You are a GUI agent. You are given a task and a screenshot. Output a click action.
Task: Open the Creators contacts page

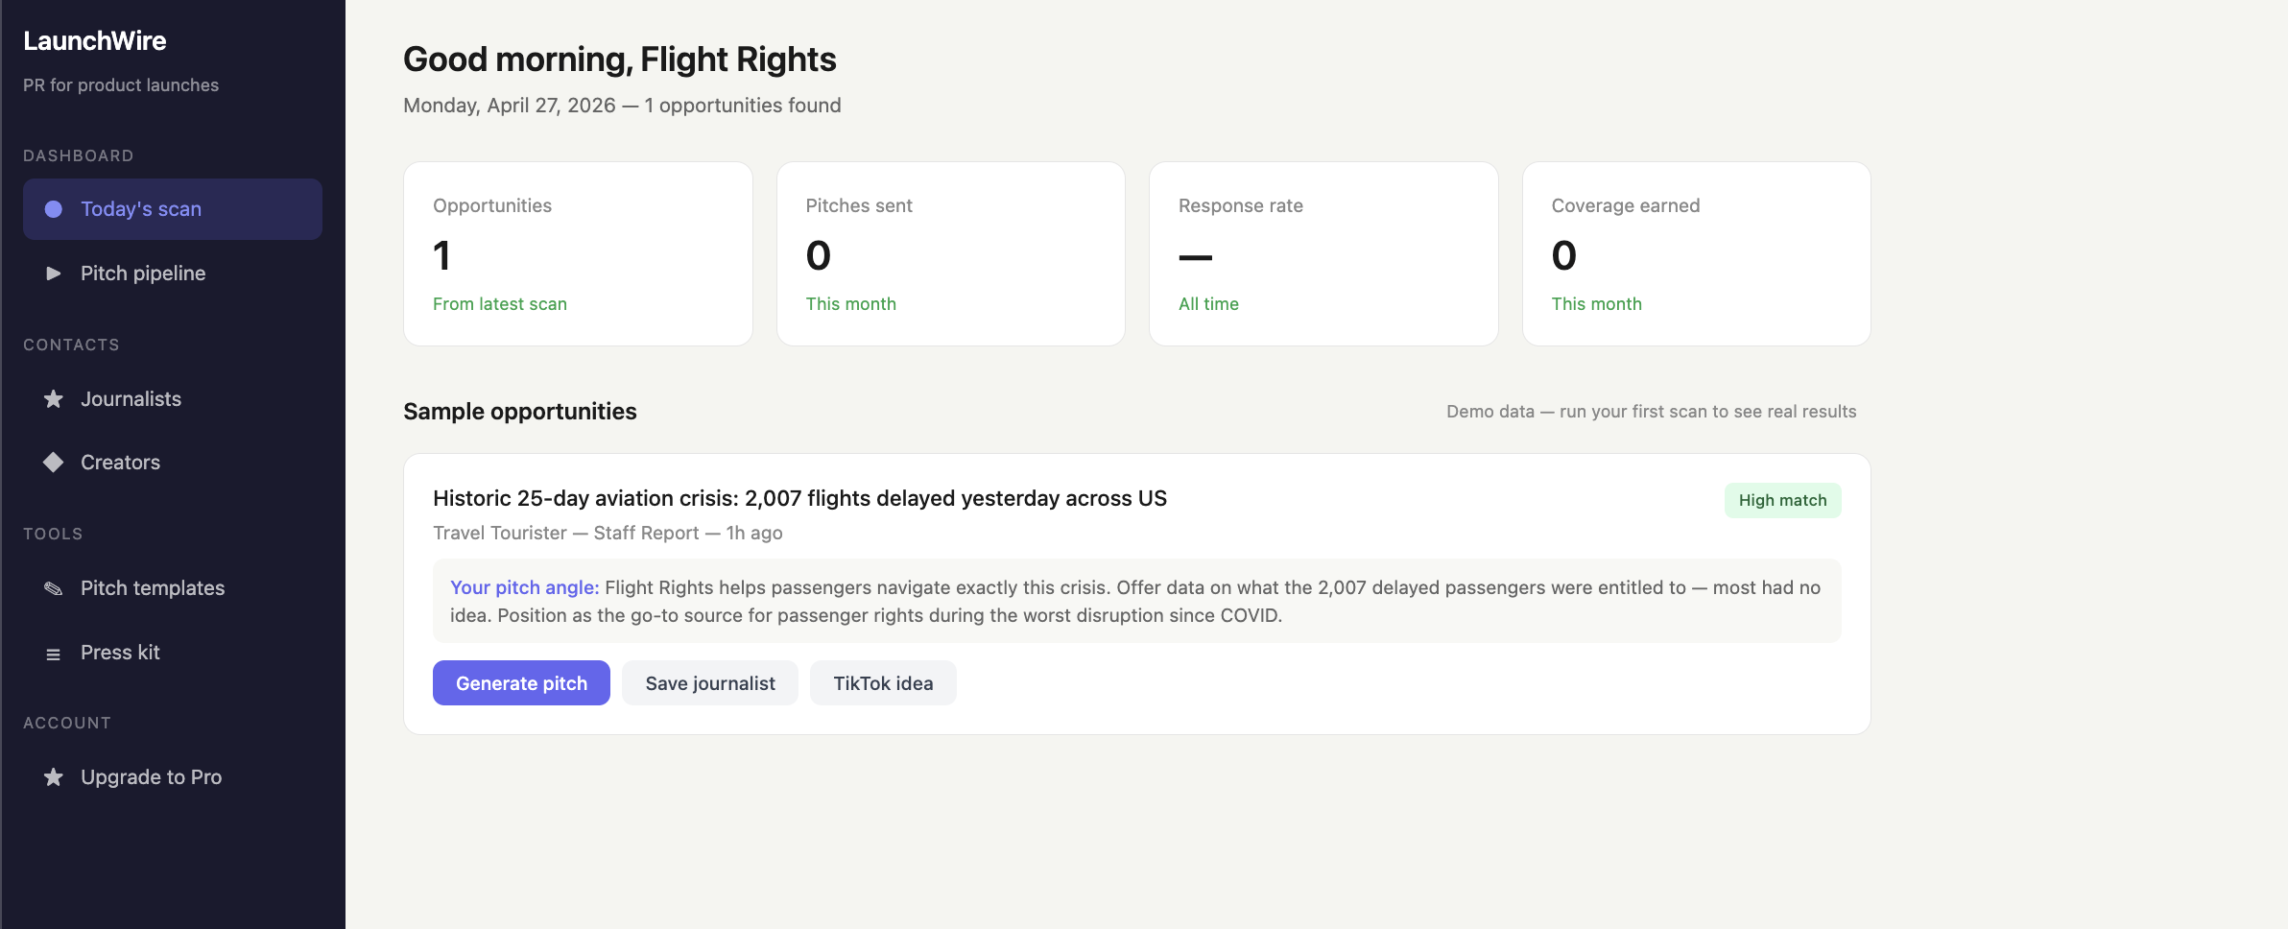(120, 462)
